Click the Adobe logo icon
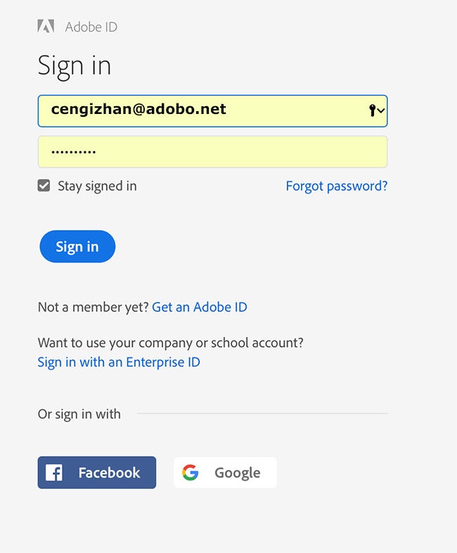457x553 pixels. [x=46, y=27]
